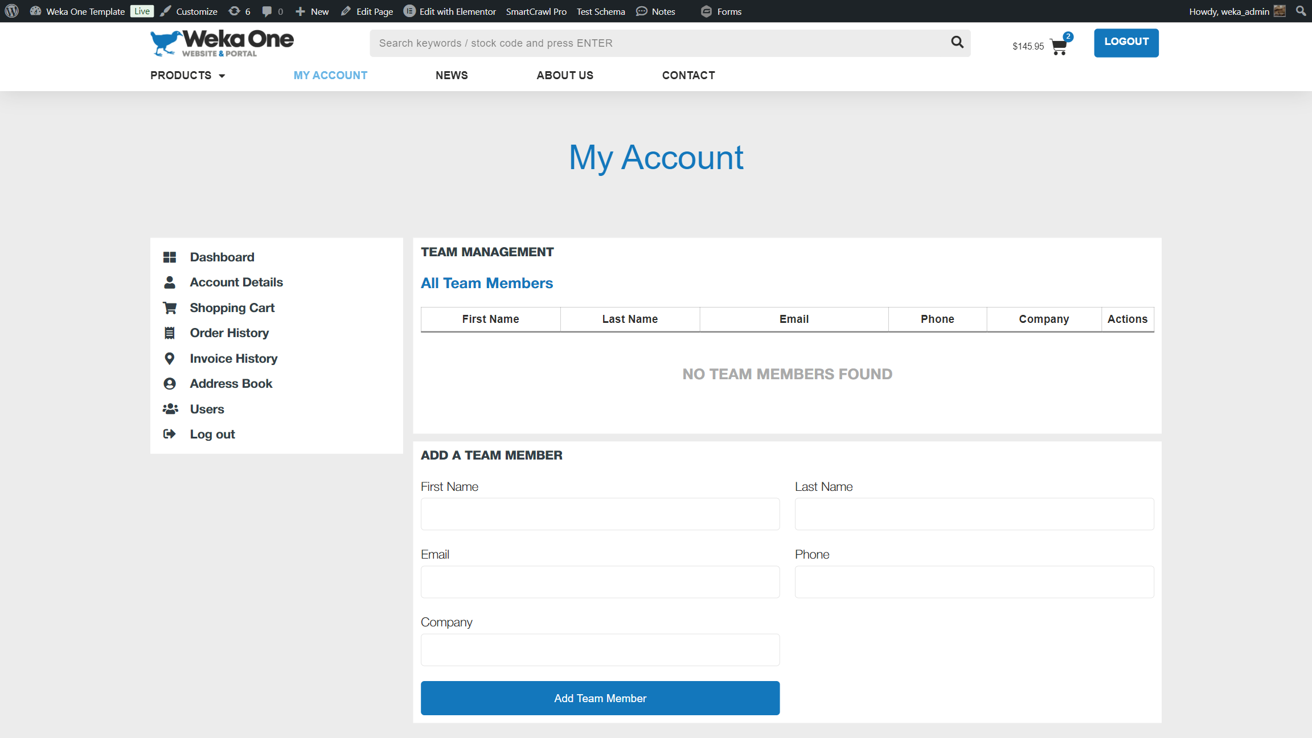Click the Users group icon
The height and width of the screenshot is (738, 1312).
click(170, 408)
